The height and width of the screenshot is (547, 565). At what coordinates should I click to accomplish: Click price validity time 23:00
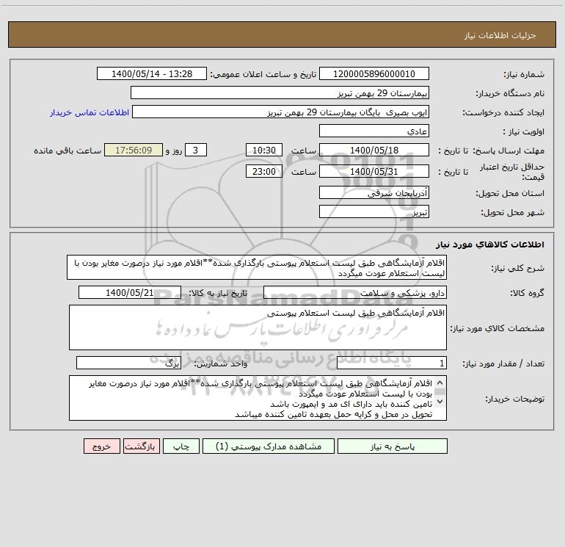(263, 171)
